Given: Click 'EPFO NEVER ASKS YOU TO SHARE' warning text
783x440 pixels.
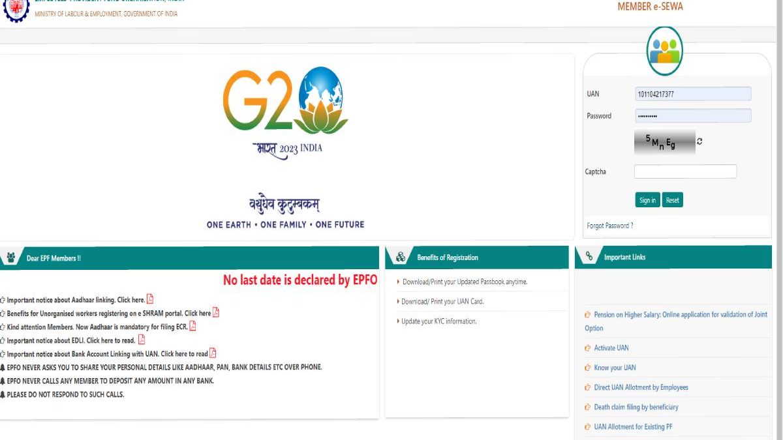Looking at the screenshot, I should click(164, 367).
